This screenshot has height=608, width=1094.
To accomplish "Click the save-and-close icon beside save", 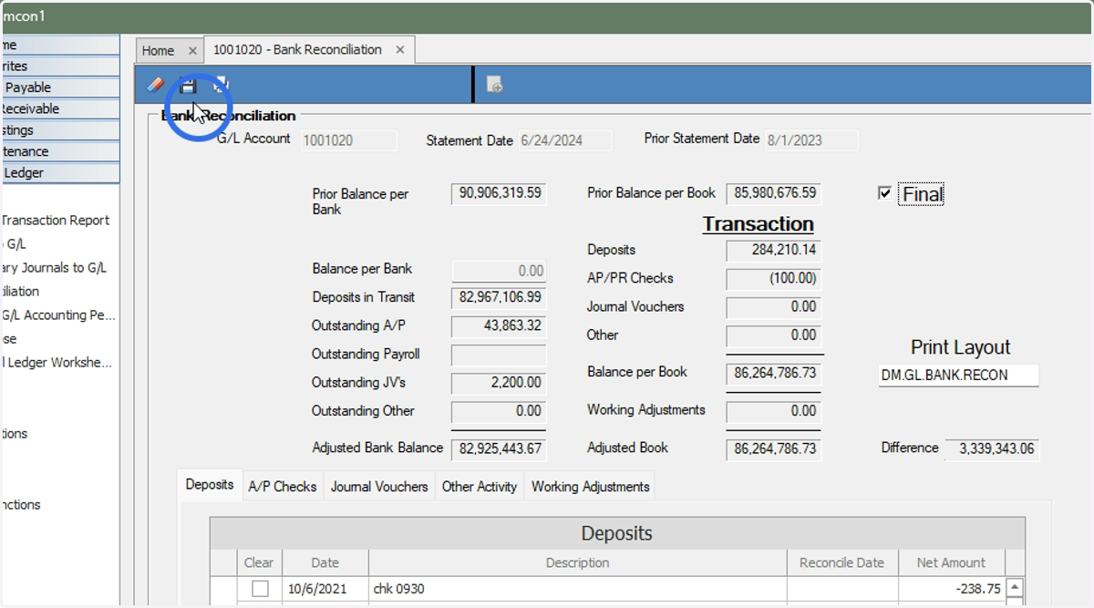I will tap(220, 86).
